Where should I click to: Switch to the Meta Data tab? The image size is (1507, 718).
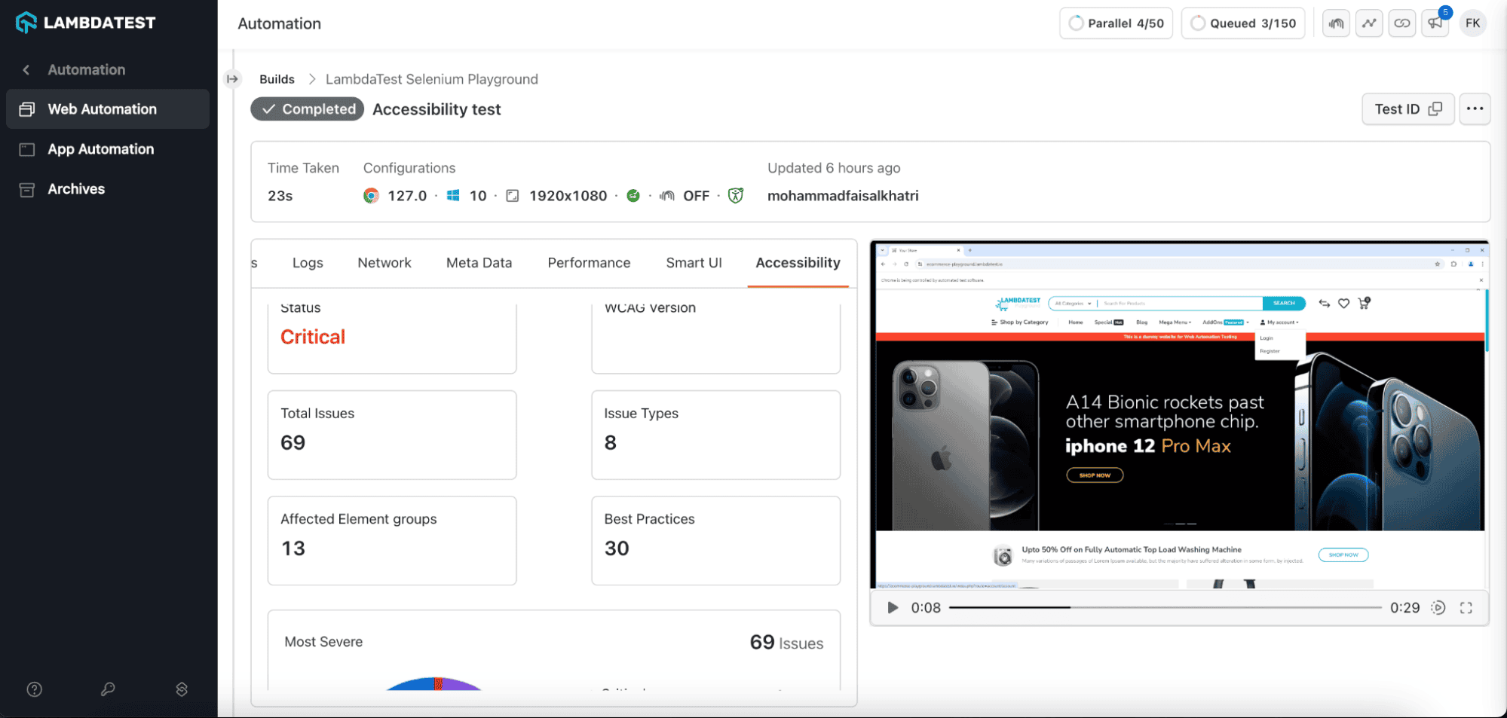pyautogui.click(x=479, y=263)
